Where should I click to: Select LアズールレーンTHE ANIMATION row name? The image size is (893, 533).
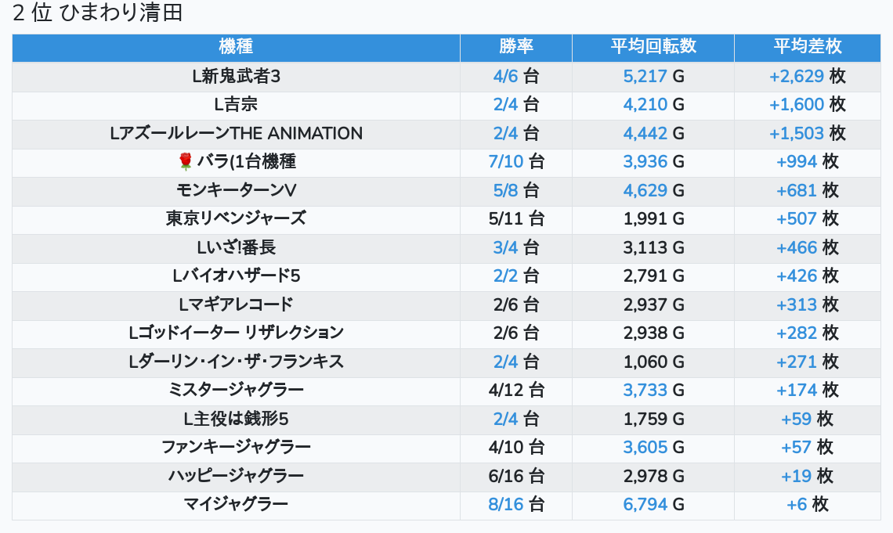click(236, 133)
